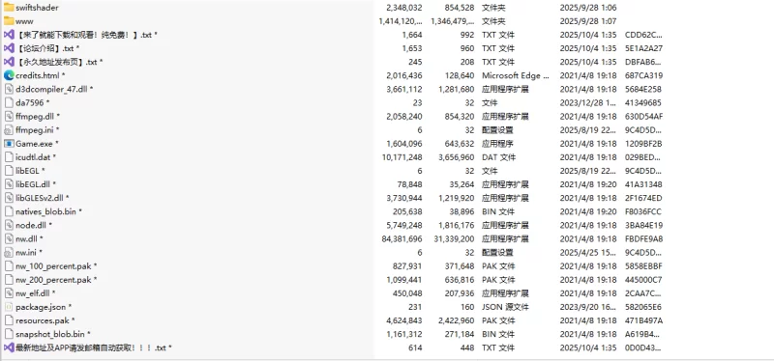
Task: Click the checksum value FBDFE9A8
Action: coord(643,238)
